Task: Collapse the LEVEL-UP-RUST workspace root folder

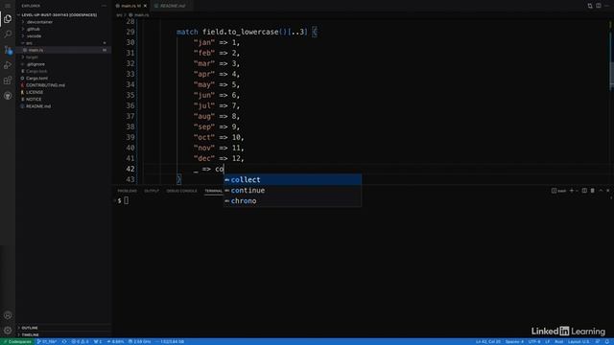Action: click(x=59, y=15)
